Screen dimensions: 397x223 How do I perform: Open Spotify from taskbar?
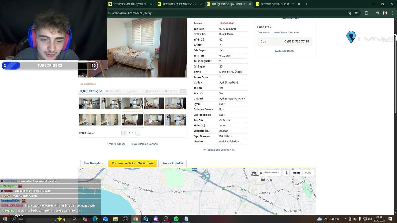pyautogui.click(x=176, y=219)
